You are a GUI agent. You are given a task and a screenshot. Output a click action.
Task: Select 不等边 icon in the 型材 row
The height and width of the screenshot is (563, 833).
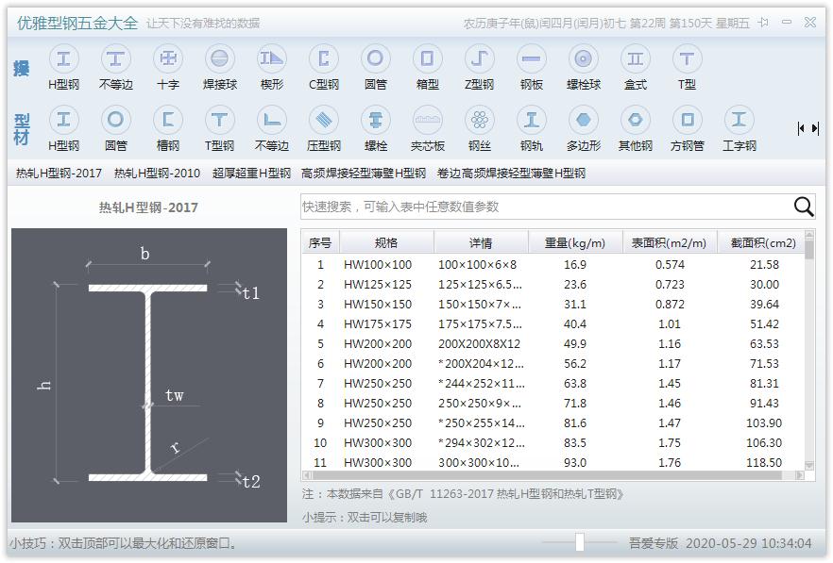point(271,120)
